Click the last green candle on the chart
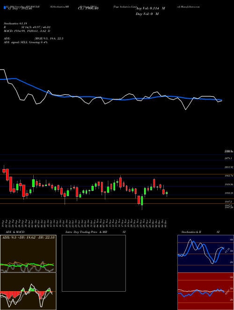Image resolution: width=234 pixels, height=310 pixels. [167, 193]
